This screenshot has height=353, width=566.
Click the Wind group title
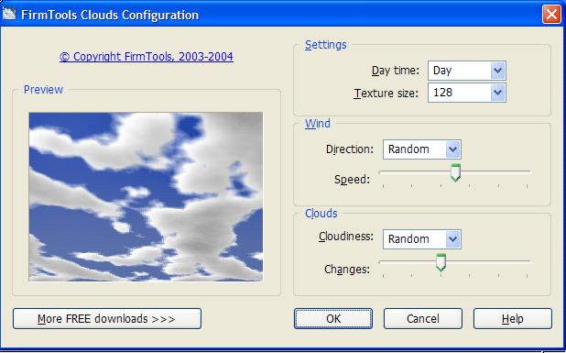[x=317, y=124]
